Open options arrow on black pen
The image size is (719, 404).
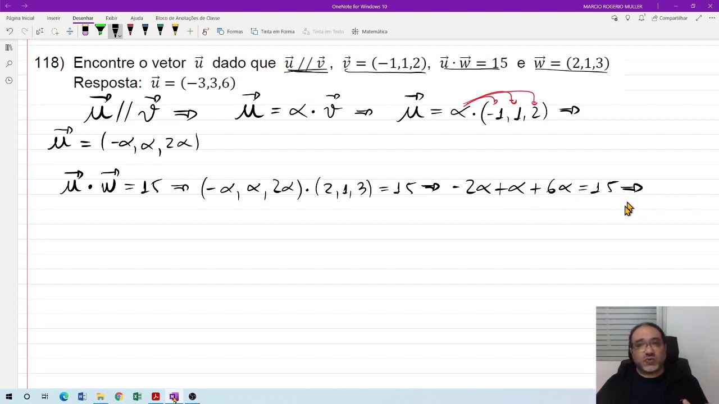(119, 36)
